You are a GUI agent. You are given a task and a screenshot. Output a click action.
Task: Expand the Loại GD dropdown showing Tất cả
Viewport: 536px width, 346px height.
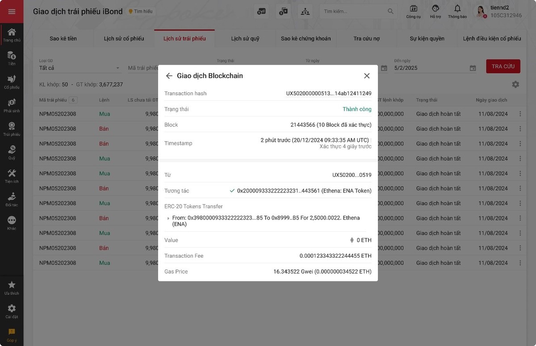click(x=118, y=68)
